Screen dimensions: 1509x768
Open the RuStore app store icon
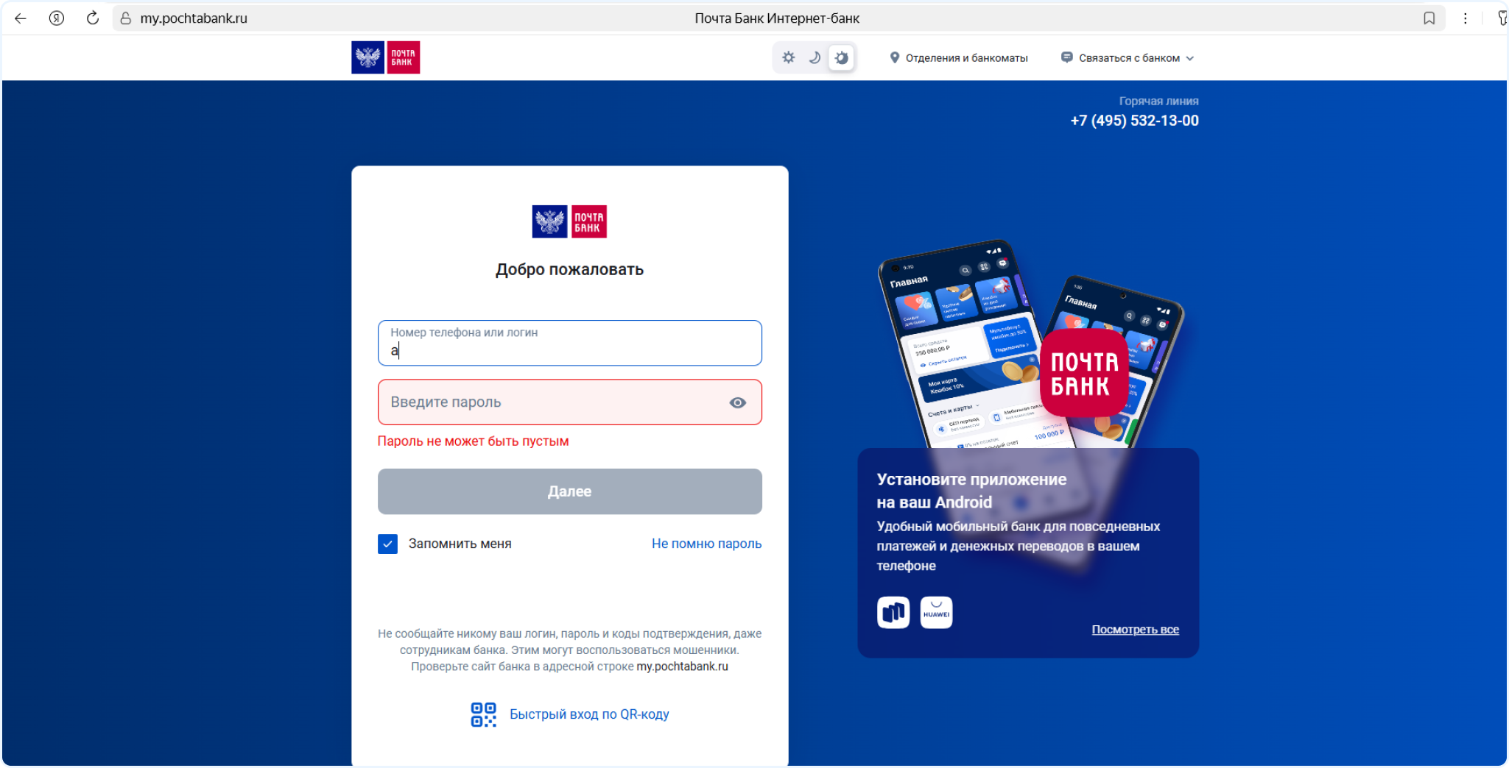click(893, 613)
